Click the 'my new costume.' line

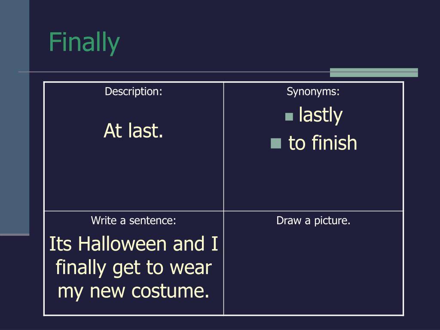(x=134, y=291)
